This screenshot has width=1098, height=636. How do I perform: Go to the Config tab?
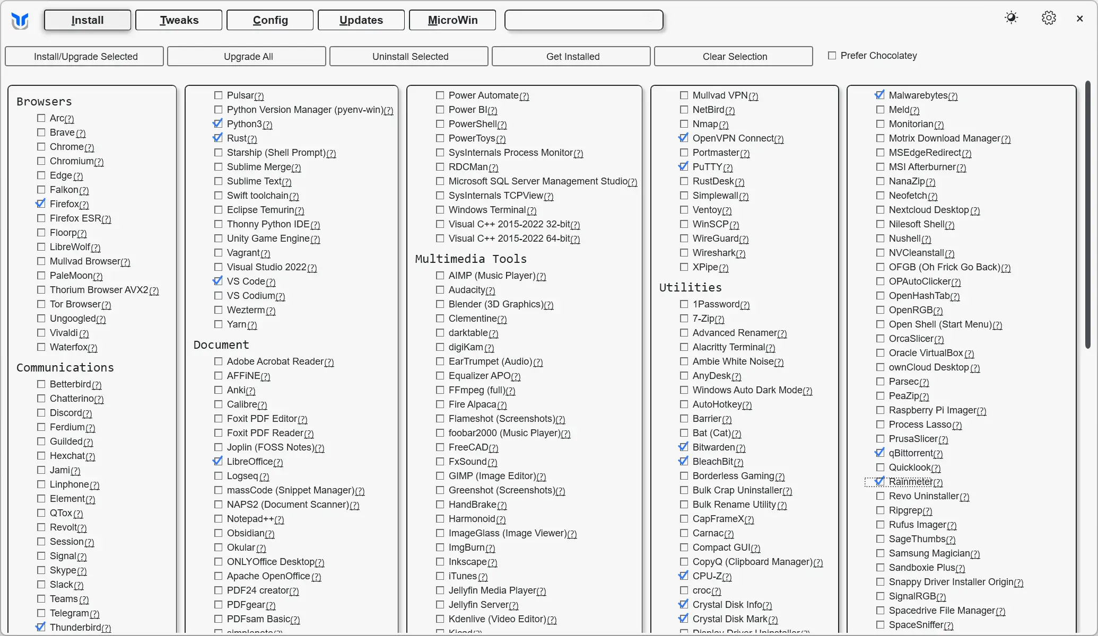[270, 20]
